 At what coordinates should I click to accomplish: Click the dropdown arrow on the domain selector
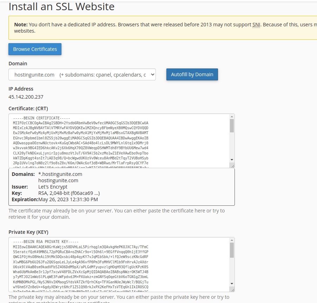[152, 74]
